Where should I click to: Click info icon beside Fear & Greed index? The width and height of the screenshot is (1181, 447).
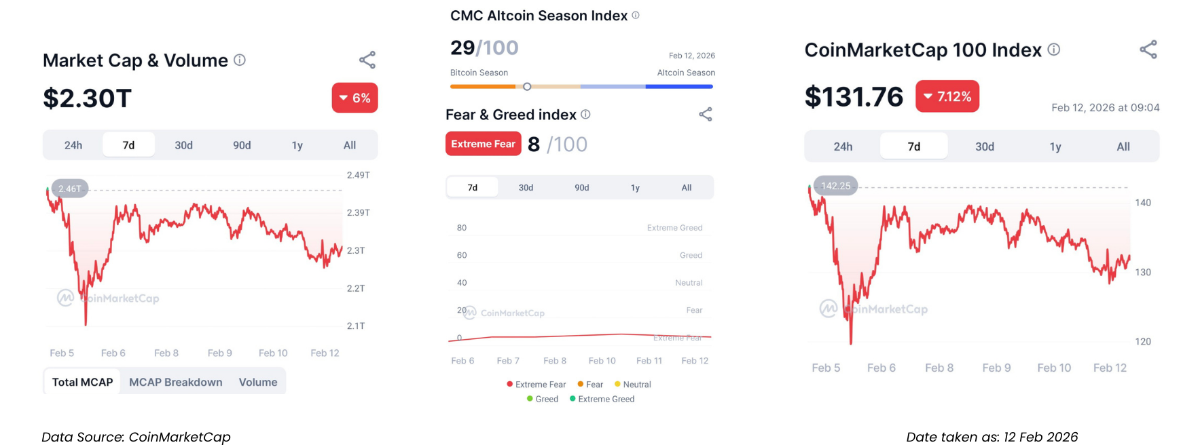585,115
